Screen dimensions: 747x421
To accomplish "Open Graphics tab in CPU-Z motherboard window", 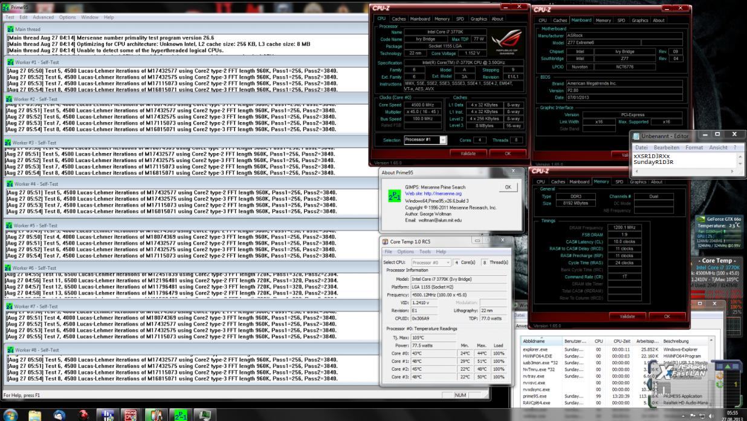I will 639,20.
